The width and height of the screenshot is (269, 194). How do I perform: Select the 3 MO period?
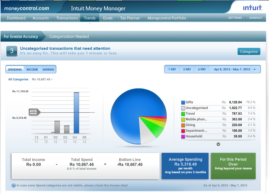[187, 69]
